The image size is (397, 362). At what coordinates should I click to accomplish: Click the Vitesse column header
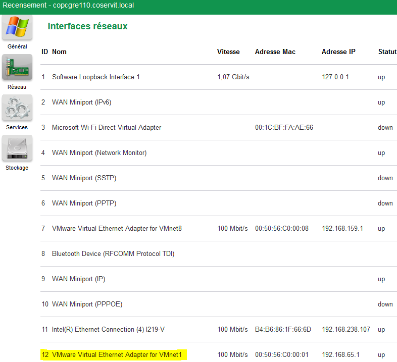pyautogui.click(x=228, y=51)
